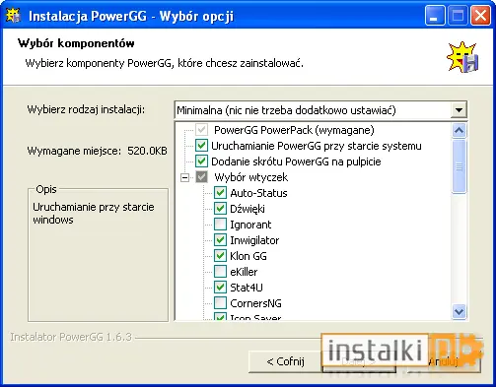This screenshot has width=496, height=387.
Task: Click the Wybierz rodzaj instalacji label
Action: pos(86,109)
